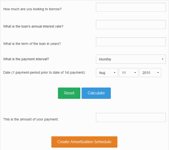Click Create Amortization Schedule button
Screen dimensions: 169x150
84,142
